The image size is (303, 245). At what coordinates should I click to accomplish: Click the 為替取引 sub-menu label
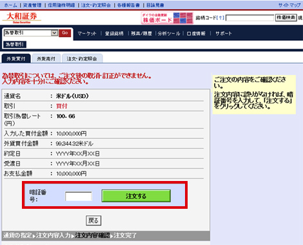tap(15, 45)
